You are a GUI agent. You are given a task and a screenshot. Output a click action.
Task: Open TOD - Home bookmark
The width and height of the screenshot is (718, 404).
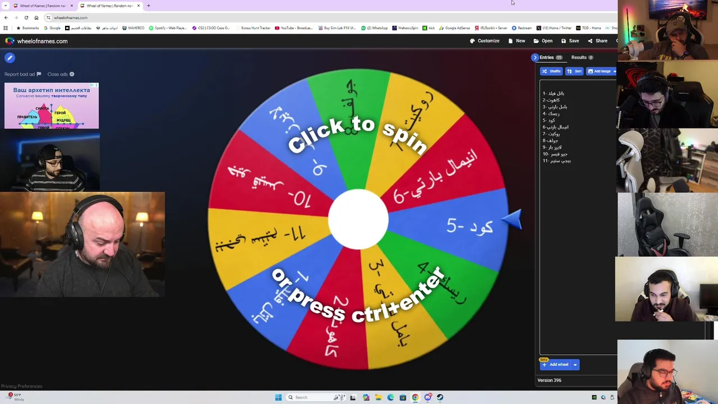[x=588, y=28]
